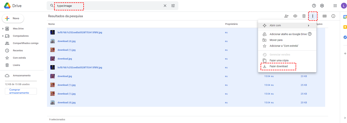Open Com estrela in the sidebar
This screenshot has width=347, height=123.
coord(19,58)
